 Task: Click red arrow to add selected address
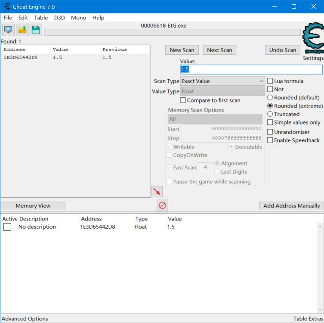(x=157, y=192)
